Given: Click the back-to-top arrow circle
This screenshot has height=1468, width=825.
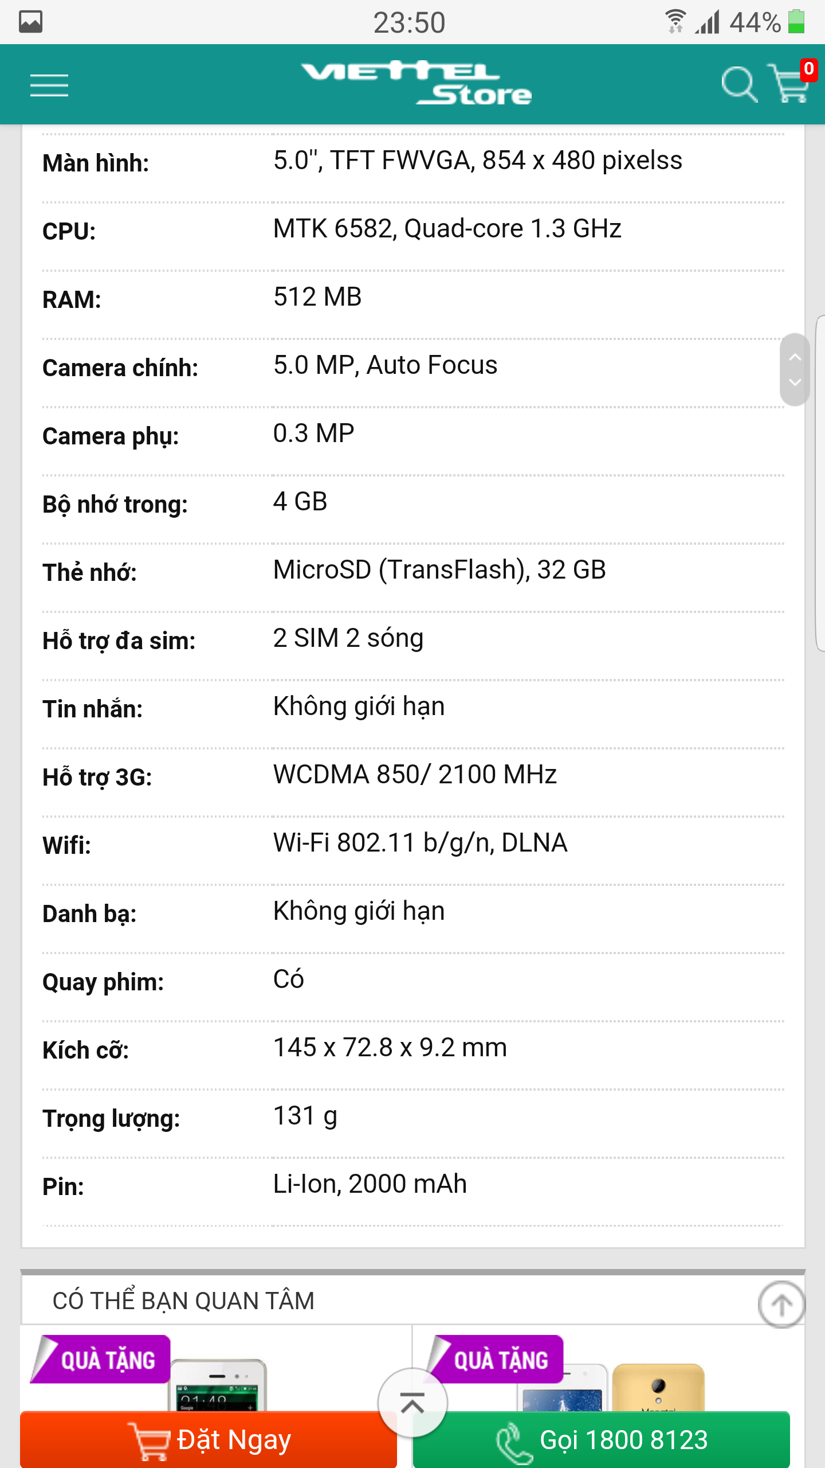Looking at the screenshot, I should [x=781, y=1305].
